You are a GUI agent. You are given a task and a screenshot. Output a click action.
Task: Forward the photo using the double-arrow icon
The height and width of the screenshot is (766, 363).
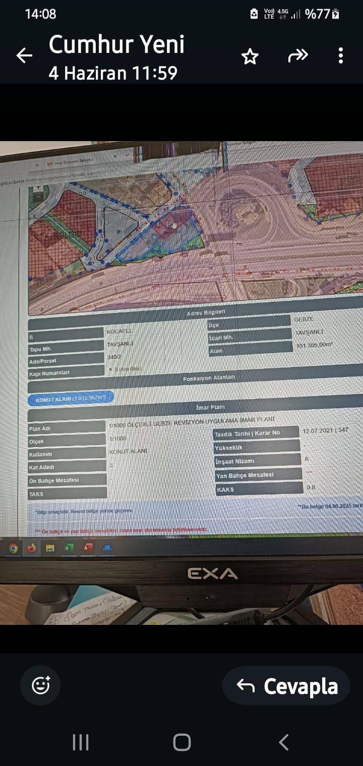(297, 56)
